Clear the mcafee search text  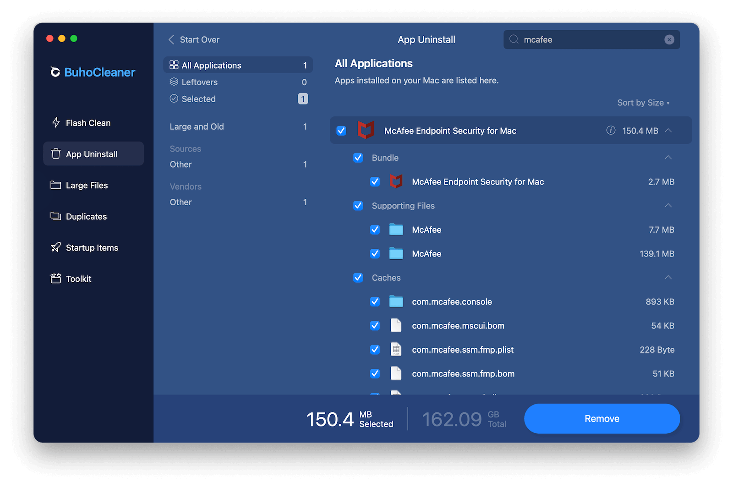(x=669, y=39)
